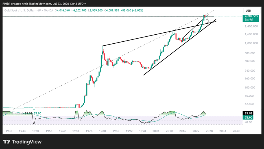Click the 1980 peak candle wick
This screenshot has width=264, height=149.
[102, 48]
